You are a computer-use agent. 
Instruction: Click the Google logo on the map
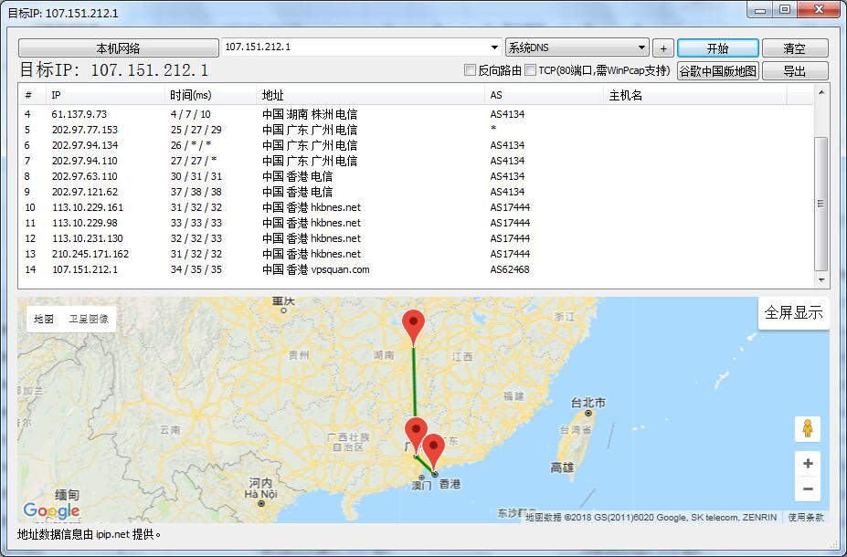click(x=52, y=510)
